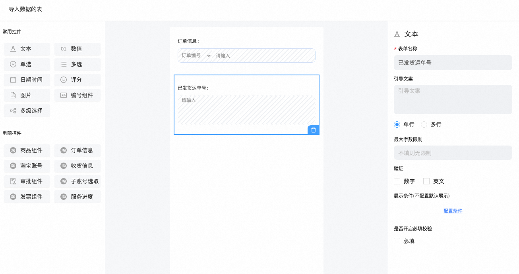This screenshot has height=274, width=519.
Task: Select the 多行 radio option
Action: [x=424, y=125]
